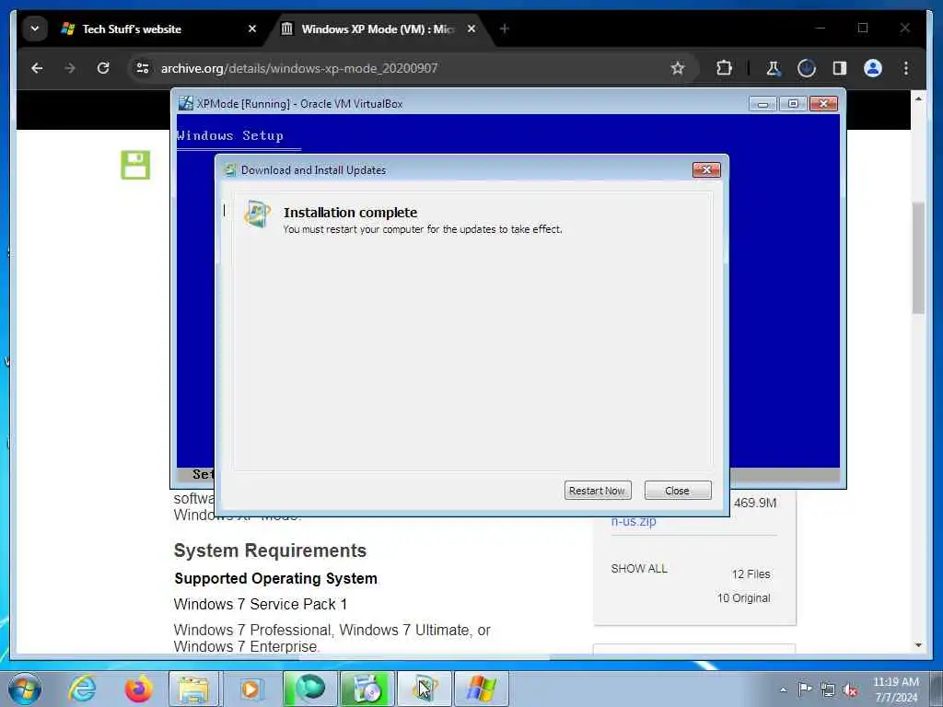Open Windows Explorer from the taskbar

(x=193, y=689)
